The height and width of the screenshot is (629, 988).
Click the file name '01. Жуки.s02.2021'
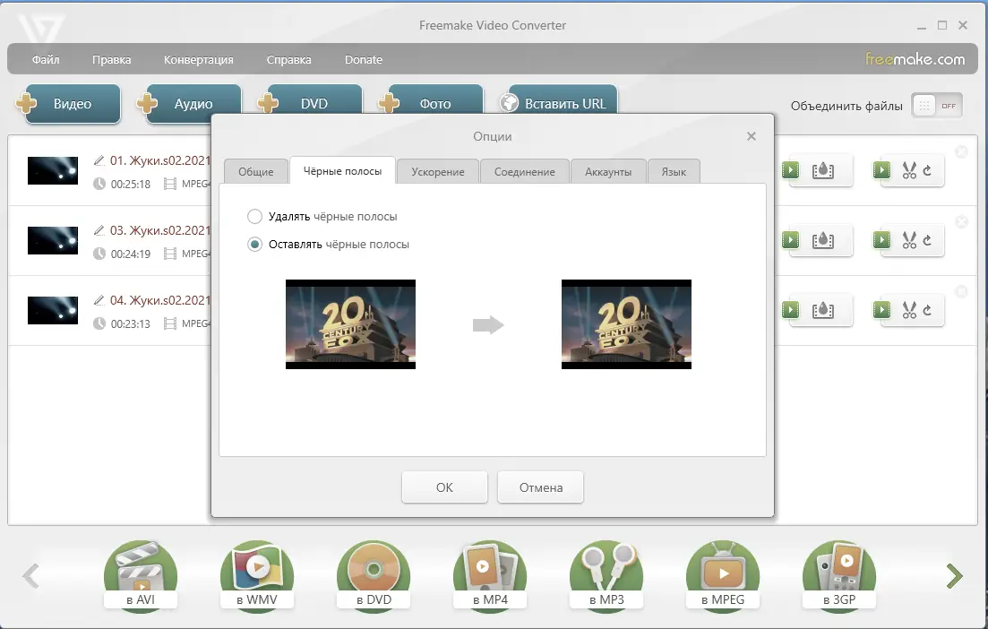(160, 160)
